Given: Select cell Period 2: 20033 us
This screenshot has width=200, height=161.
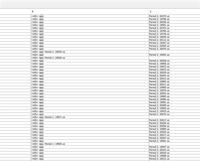Looking at the screenshot, I should tap(174, 150).
